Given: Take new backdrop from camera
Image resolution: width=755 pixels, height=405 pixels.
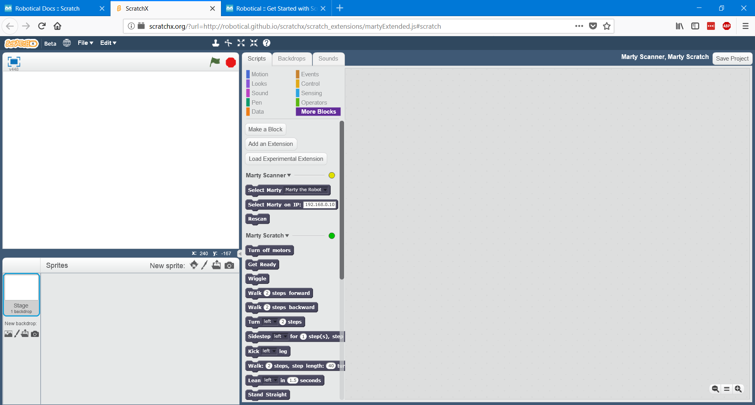Looking at the screenshot, I should pyautogui.click(x=35, y=334).
